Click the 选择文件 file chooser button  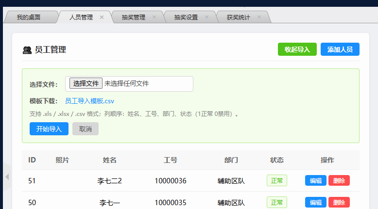pos(86,83)
